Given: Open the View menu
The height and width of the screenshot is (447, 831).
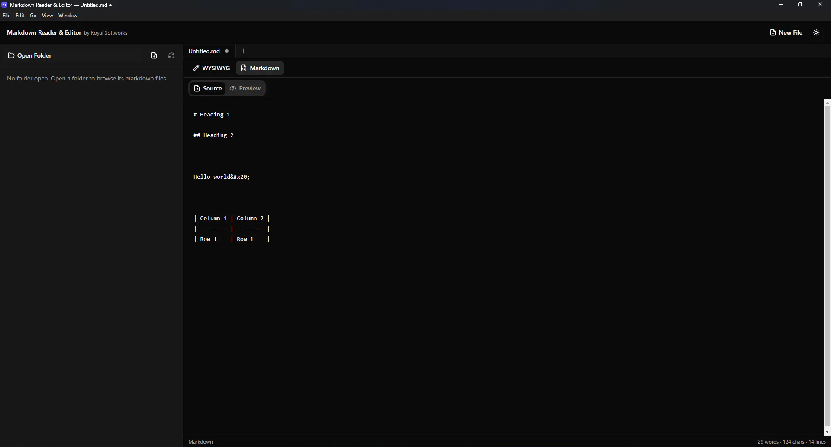Looking at the screenshot, I should pos(48,16).
